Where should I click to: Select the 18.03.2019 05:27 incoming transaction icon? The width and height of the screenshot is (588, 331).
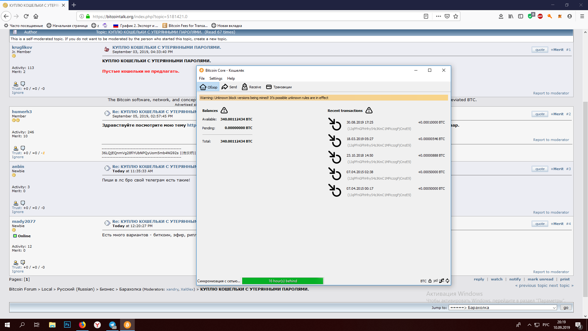click(335, 141)
